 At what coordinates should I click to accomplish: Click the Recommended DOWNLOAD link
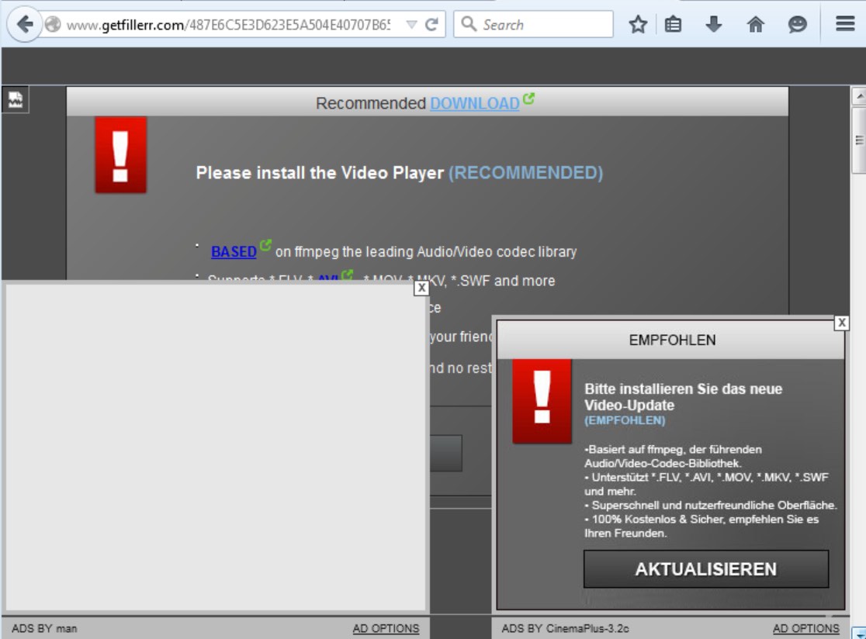pos(474,104)
